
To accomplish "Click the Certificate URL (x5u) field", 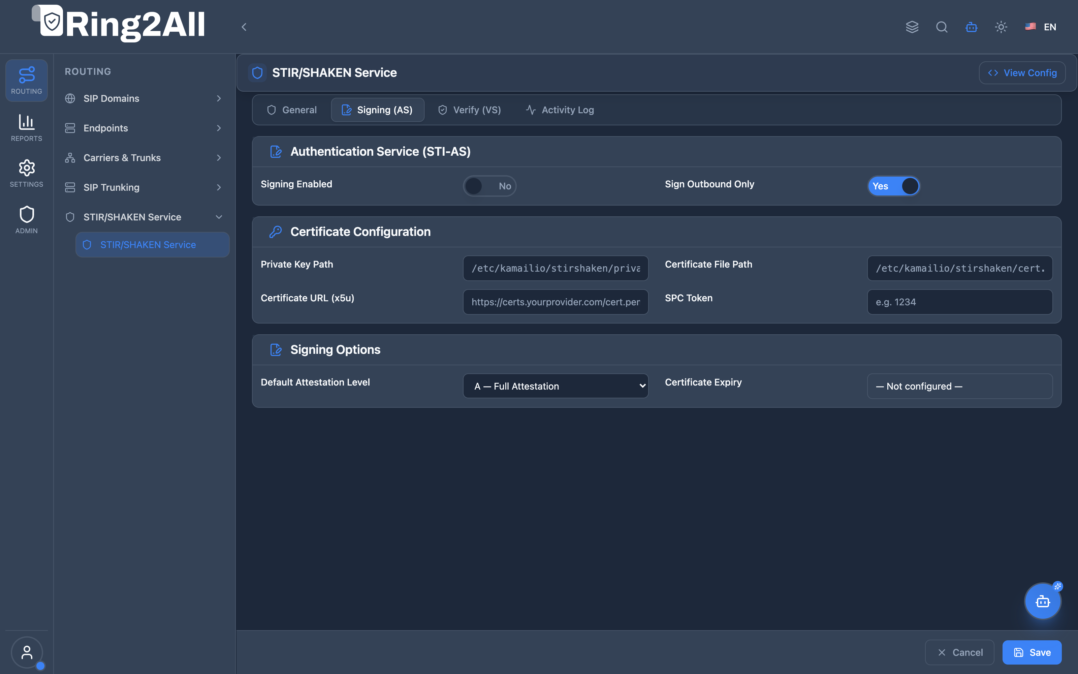I will click(x=556, y=302).
